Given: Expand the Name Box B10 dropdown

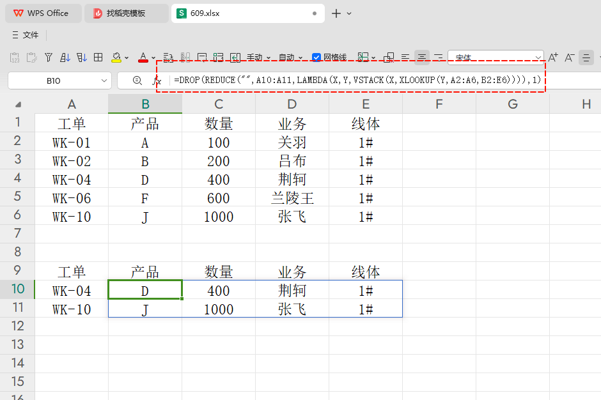Looking at the screenshot, I should (104, 81).
